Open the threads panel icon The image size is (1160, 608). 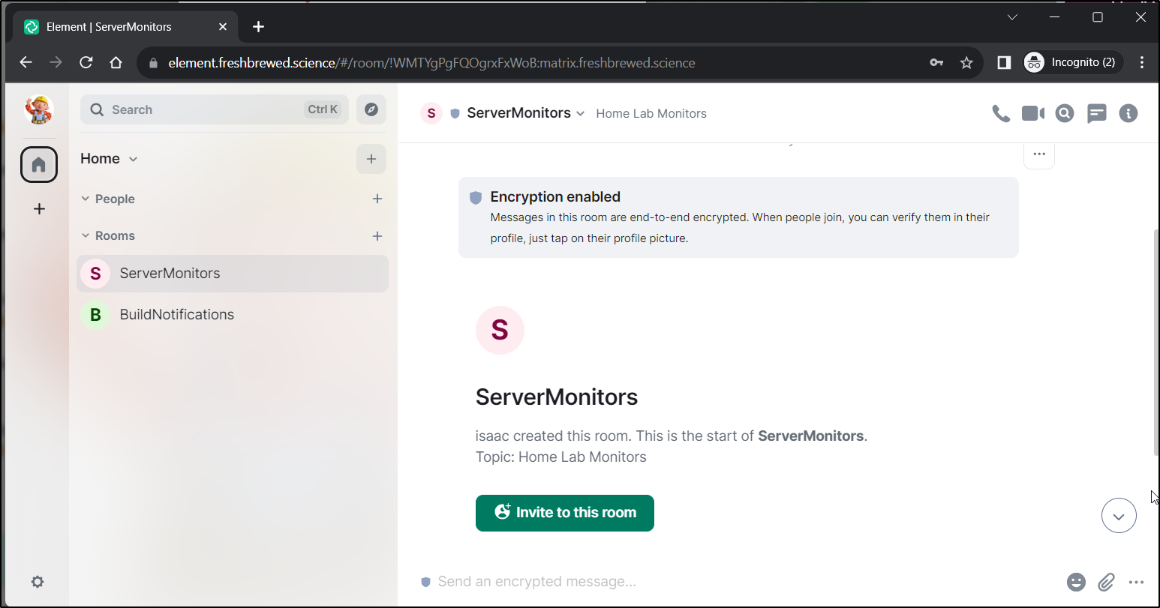(x=1097, y=113)
